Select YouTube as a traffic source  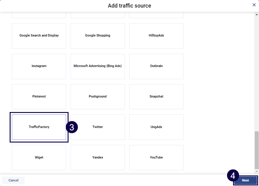point(156,157)
